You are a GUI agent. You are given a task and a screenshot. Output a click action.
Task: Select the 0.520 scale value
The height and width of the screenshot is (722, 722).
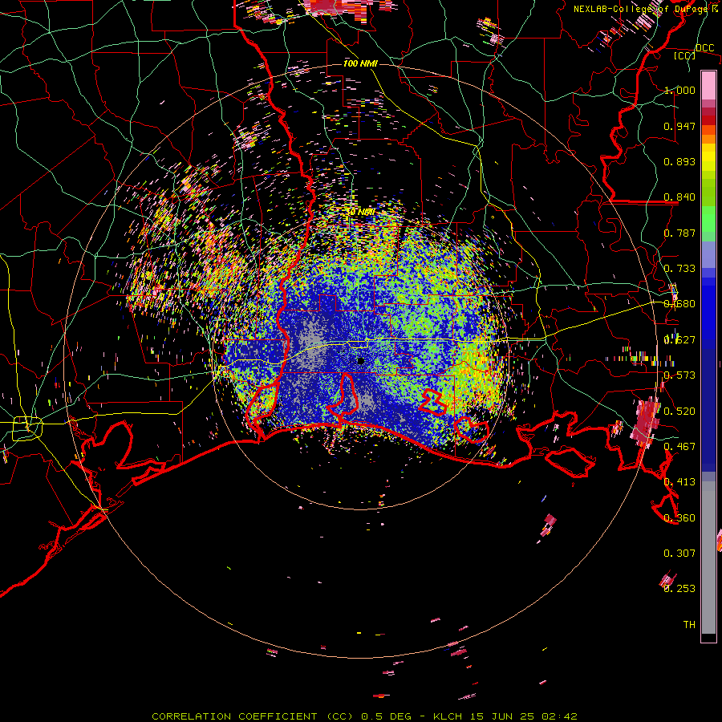click(x=679, y=412)
